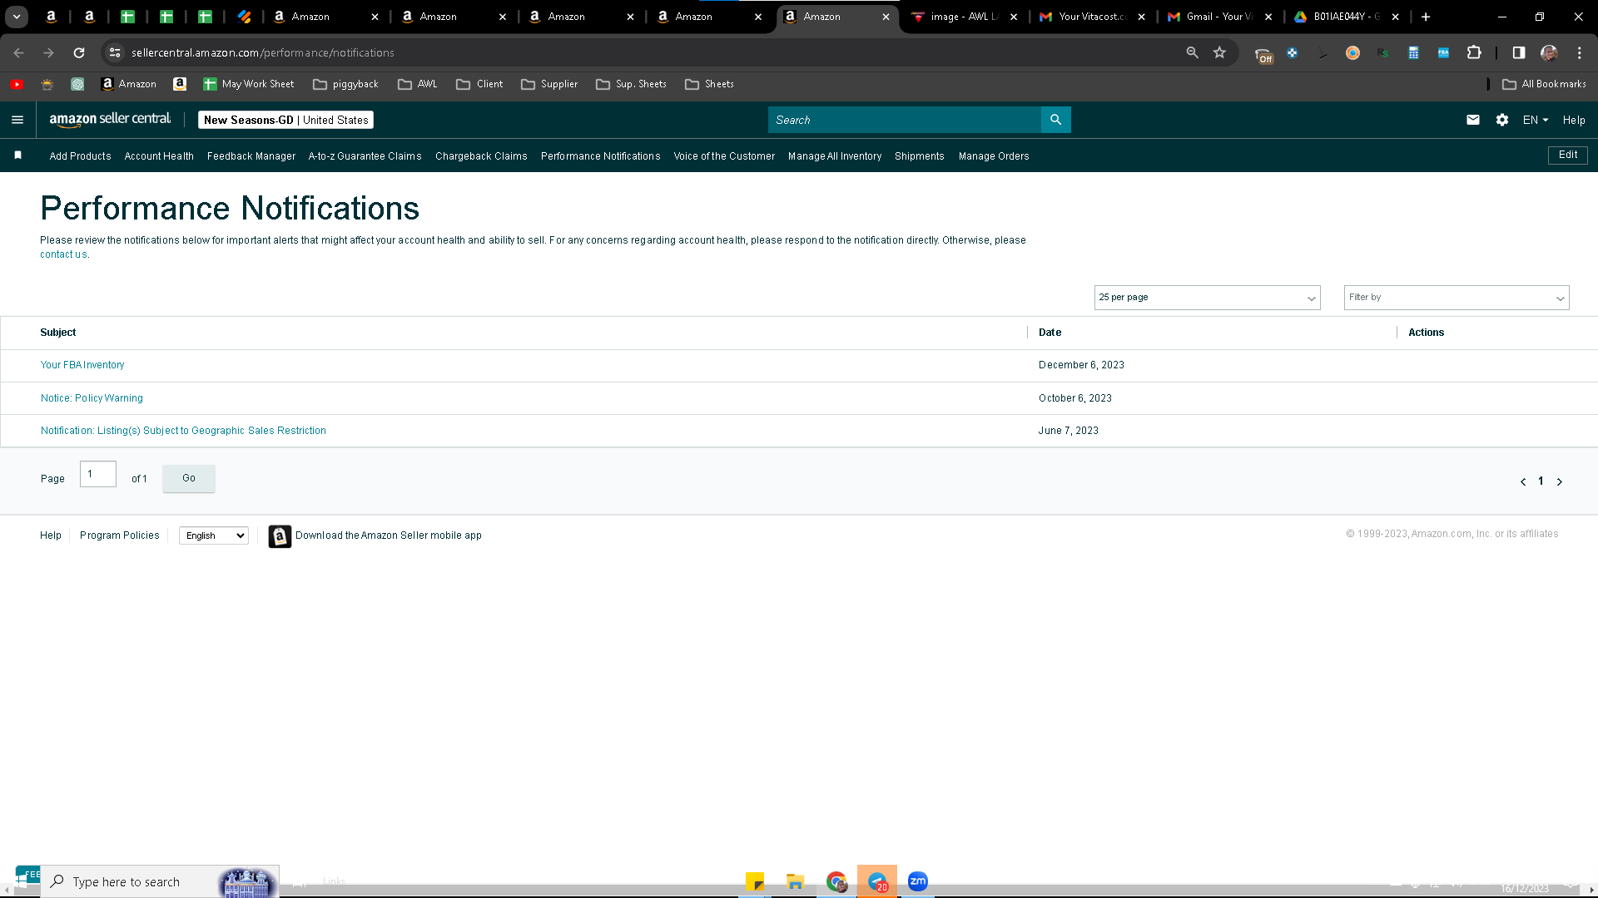Click the Chrome profile avatar

click(x=1549, y=52)
